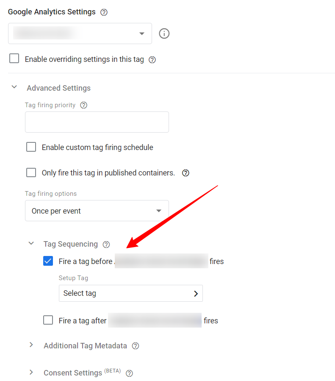Enable overriding settings in this tag
The image size is (335, 381).
coord(14,58)
